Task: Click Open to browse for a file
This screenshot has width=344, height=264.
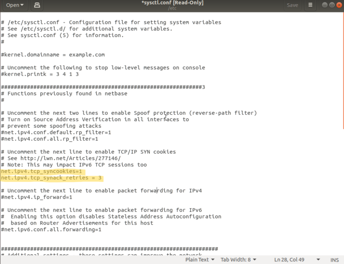Action: [x=12, y=5]
